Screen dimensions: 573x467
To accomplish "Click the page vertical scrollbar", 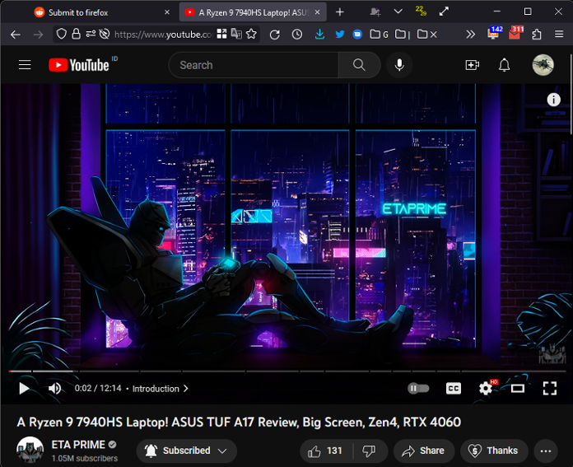I will point(571,95).
